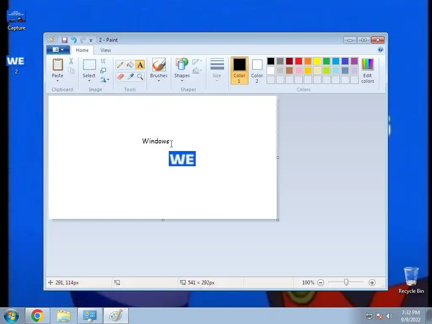Expand the Rotate or flip dropdown

(105, 80)
